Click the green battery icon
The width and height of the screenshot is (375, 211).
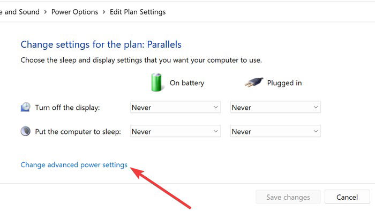[x=156, y=82]
